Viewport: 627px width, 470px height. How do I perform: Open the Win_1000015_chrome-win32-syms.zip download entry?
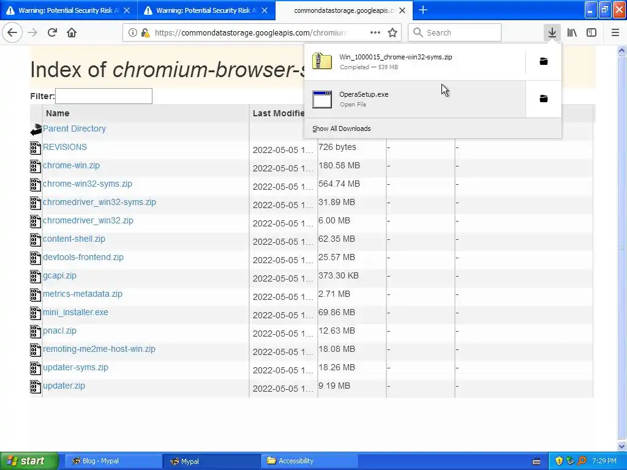pos(415,62)
